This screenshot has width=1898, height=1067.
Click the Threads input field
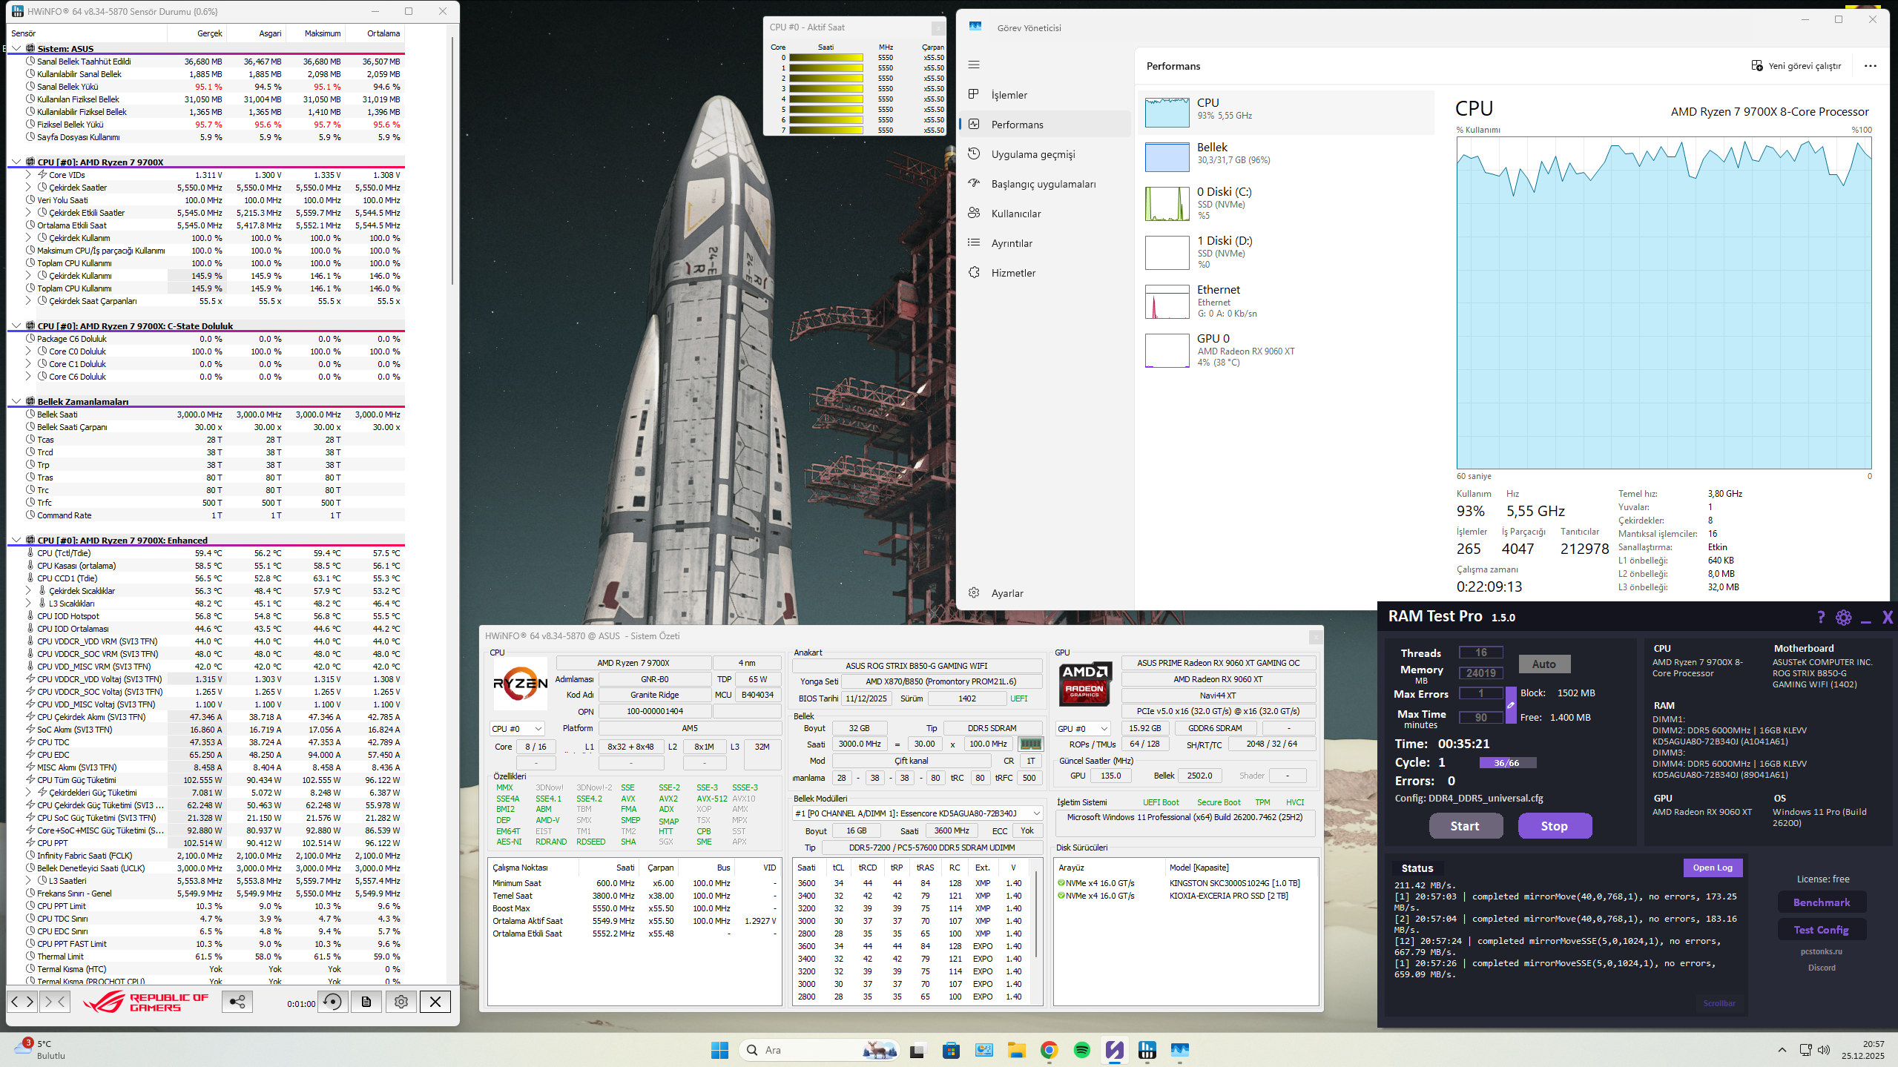[x=1481, y=653]
